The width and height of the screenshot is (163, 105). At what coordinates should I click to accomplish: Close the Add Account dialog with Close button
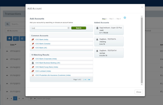tap(139, 92)
